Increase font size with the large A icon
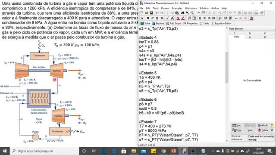The image size is (276, 155). coord(172,18)
